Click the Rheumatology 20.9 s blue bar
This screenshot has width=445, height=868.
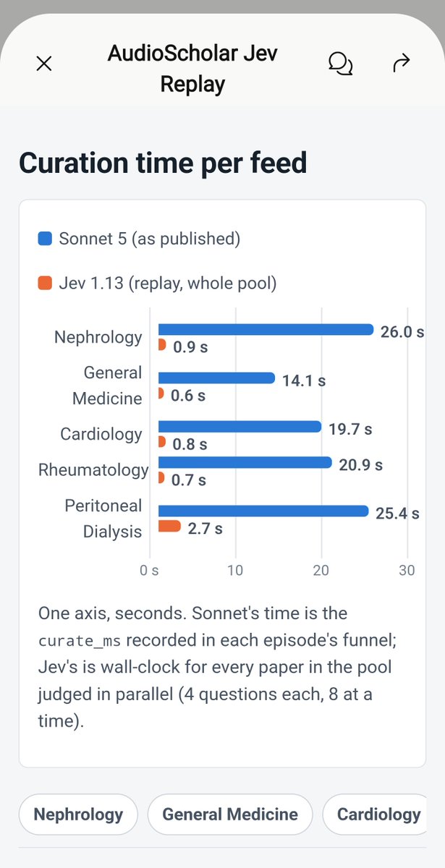point(245,462)
